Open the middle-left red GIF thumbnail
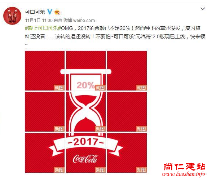207x181 pixels. pos(45,112)
